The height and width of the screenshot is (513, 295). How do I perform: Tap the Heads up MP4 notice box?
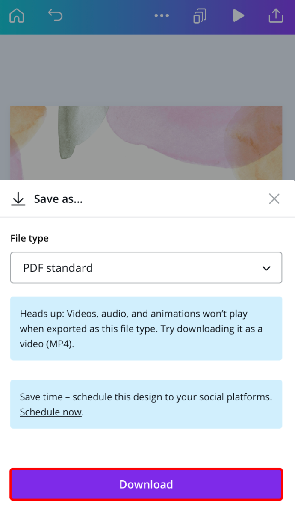point(146,328)
